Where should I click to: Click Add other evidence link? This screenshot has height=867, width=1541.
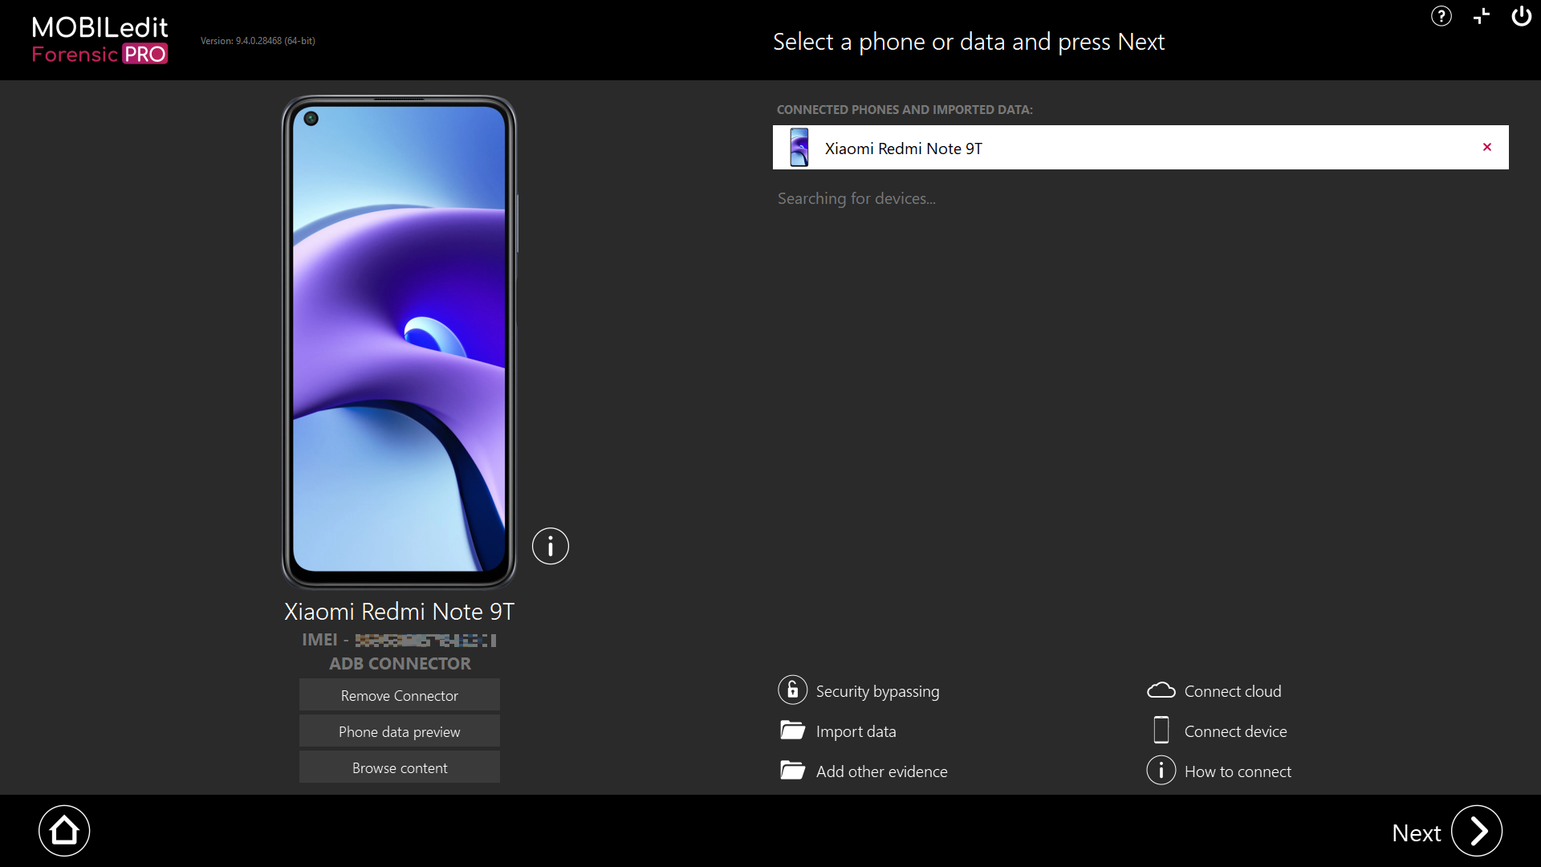tap(881, 771)
